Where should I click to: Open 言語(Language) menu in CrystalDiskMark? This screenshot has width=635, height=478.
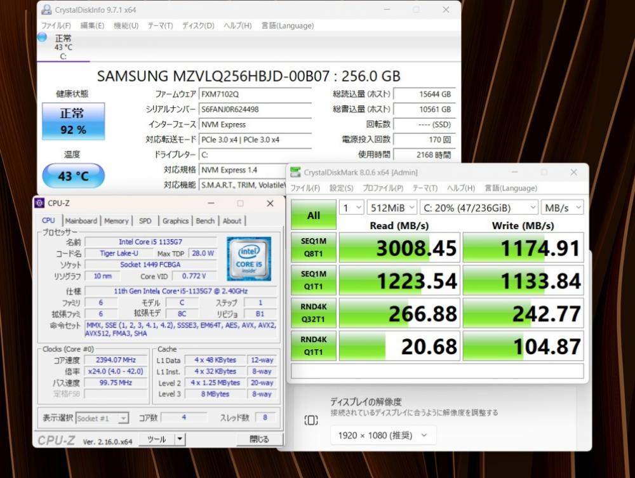pos(511,188)
